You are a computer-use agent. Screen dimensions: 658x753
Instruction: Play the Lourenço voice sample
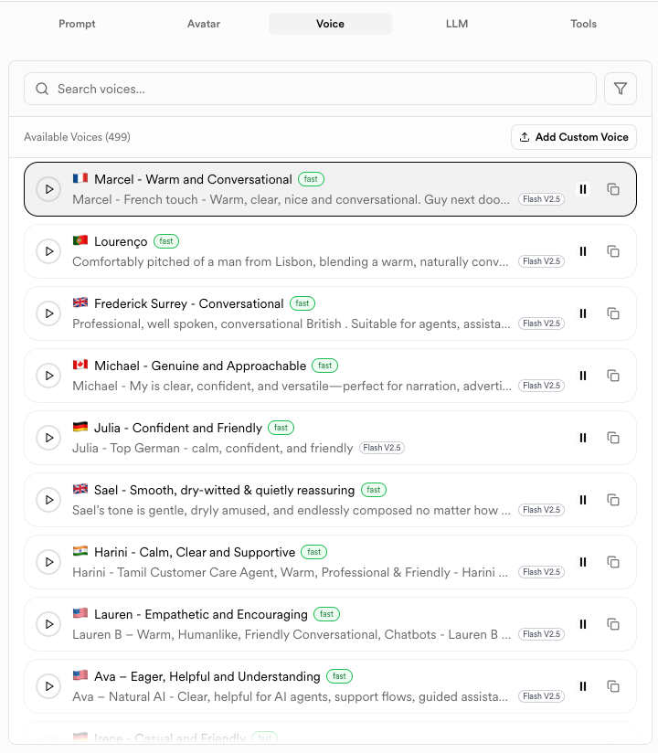tap(48, 251)
